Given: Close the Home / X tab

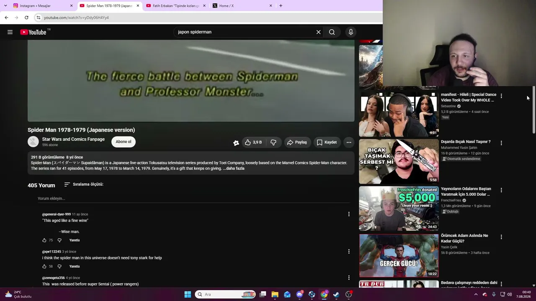Looking at the screenshot, I should 271,6.
